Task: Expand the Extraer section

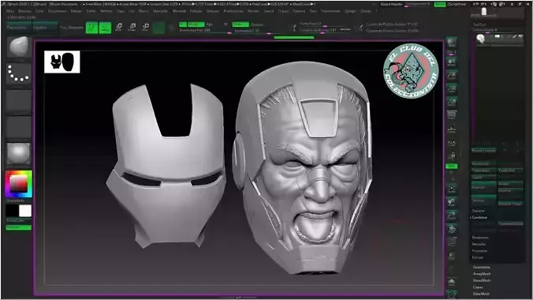Action: tap(478, 257)
